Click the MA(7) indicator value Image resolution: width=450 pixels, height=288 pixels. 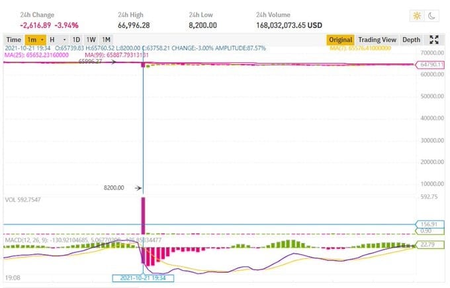coord(361,48)
